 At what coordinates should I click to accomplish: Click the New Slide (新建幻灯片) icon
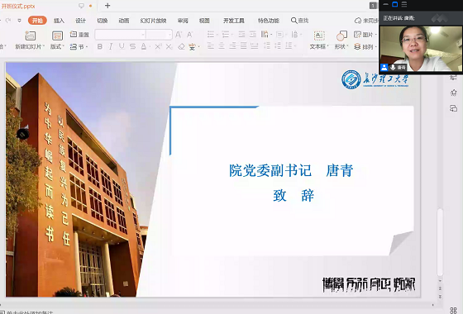(x=30, y=36)
